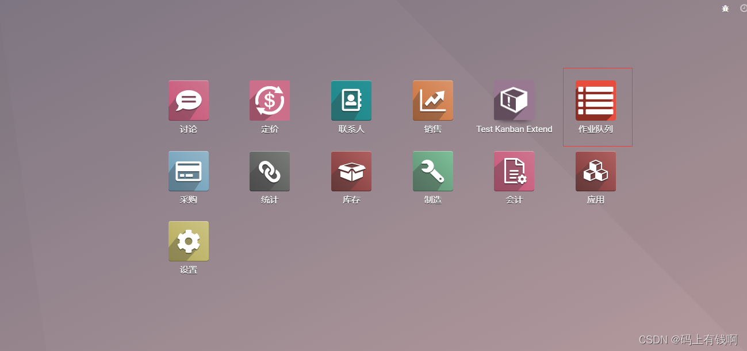Open the 制造 manufacturing wrench icon
This screenshot has width=747, height=351.
click(x=433, y=171)
